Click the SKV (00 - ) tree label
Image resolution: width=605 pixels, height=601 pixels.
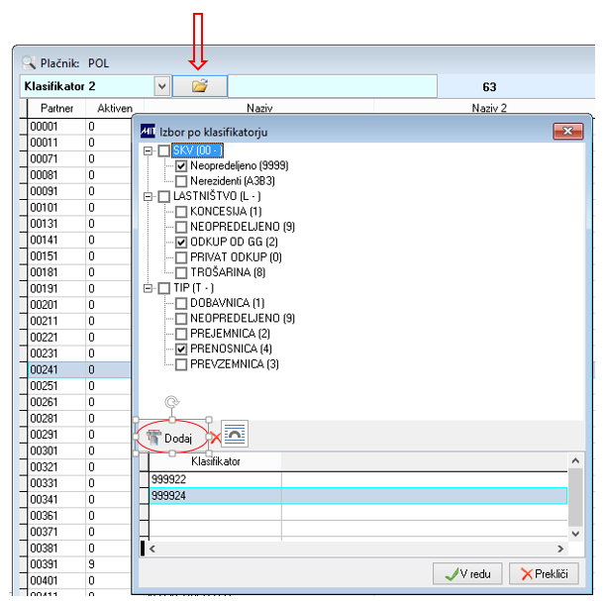pyautogui.click(x=198, y=150)
